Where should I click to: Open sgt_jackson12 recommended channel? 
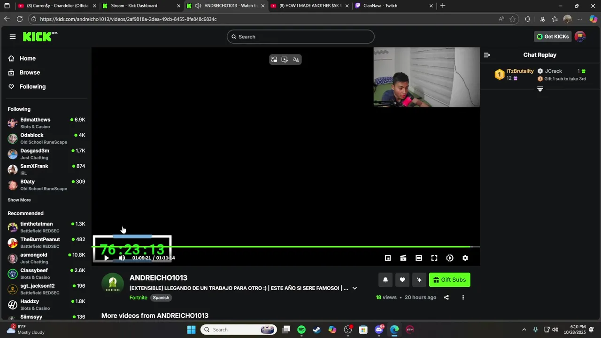(x=46, y=289)
